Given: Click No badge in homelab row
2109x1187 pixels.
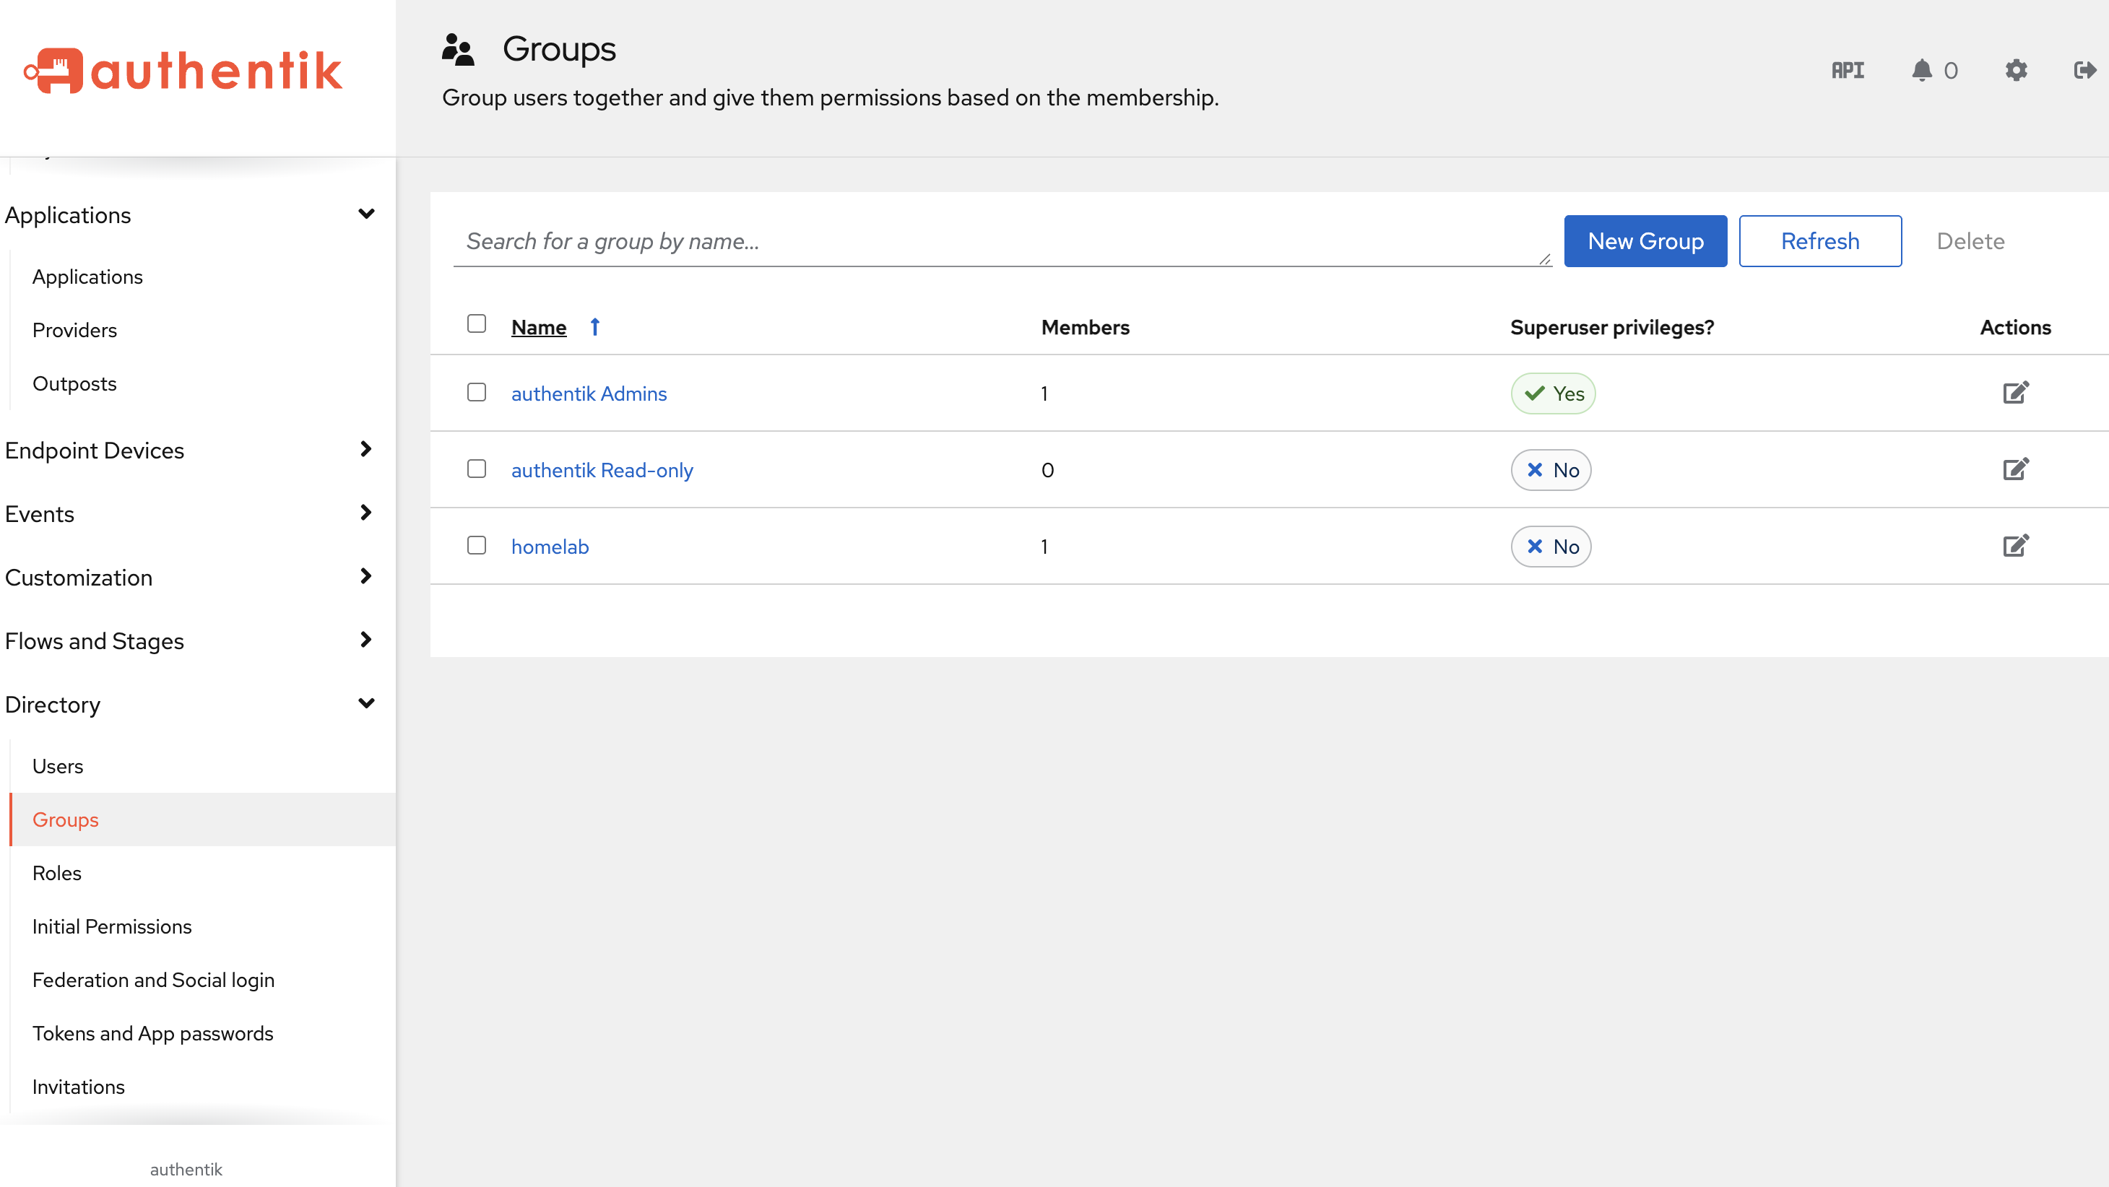Looking at the screenshot, I should pyautogui.click(x=1551, y=546).
